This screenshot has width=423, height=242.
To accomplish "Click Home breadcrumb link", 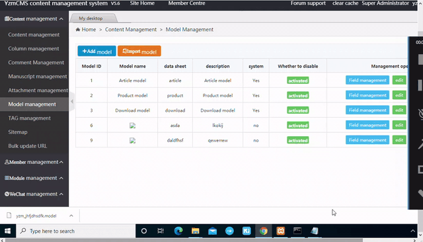I will tap(89, 29).
